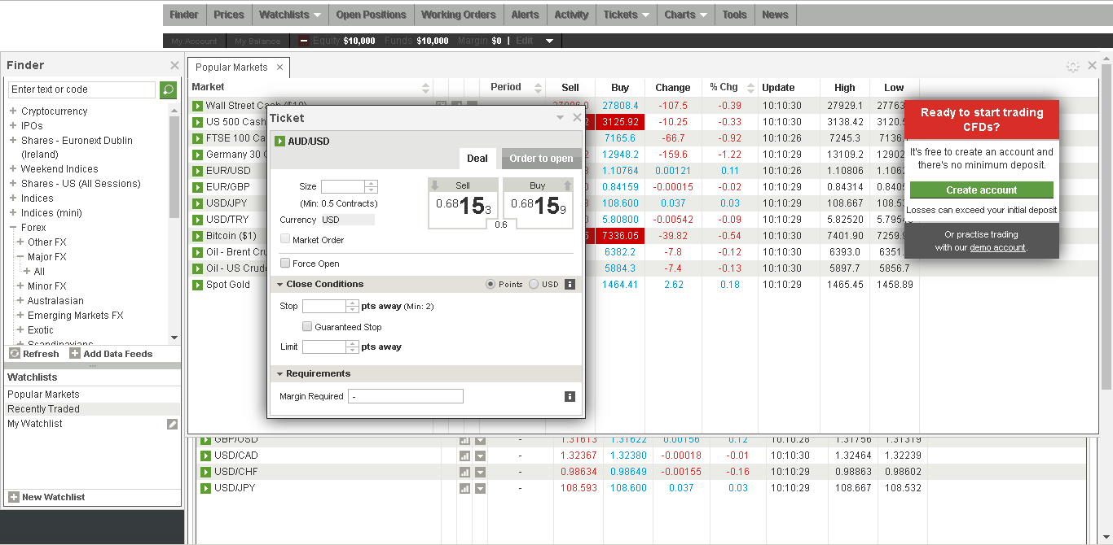Image resolution: width=1113 pixels, height=545 pixels.
Task: Click the Margin Required info icon
Action: point(570,397)
